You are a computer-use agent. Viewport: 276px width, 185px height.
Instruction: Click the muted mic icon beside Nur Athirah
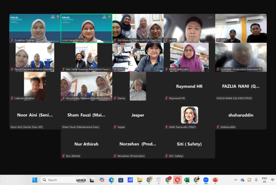(x=63, y=156)
